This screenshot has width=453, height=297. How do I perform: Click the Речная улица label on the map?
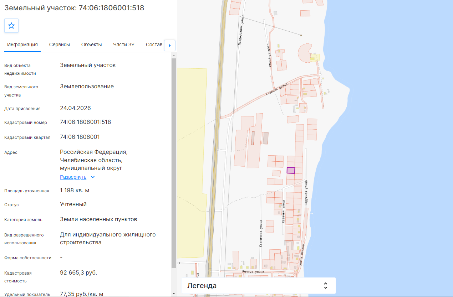pos(253,272)
